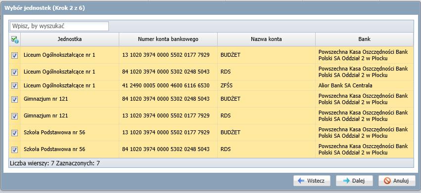Focus the 'Wpisz, by wyszukać' search field
The height and width of the screenshot is (193, 421).
tap(59, 26)
